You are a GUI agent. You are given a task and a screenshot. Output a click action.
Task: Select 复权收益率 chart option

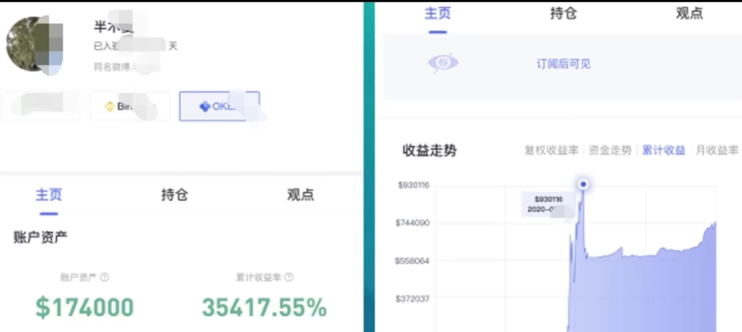coord(551,150)
